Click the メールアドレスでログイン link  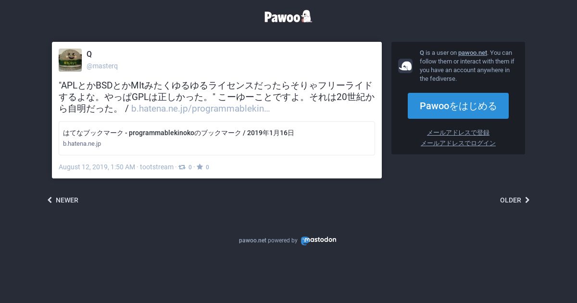pos(458,143)
